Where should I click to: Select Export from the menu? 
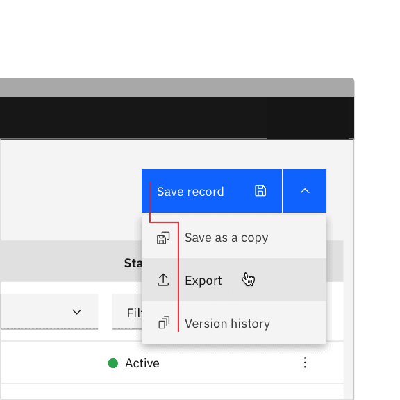point(234,280)
